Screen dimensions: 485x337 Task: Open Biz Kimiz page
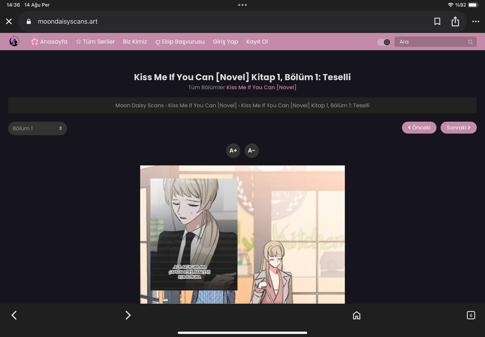[x=135, y=42]
